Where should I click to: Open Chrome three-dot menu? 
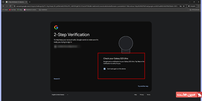[x=199, y=6]
